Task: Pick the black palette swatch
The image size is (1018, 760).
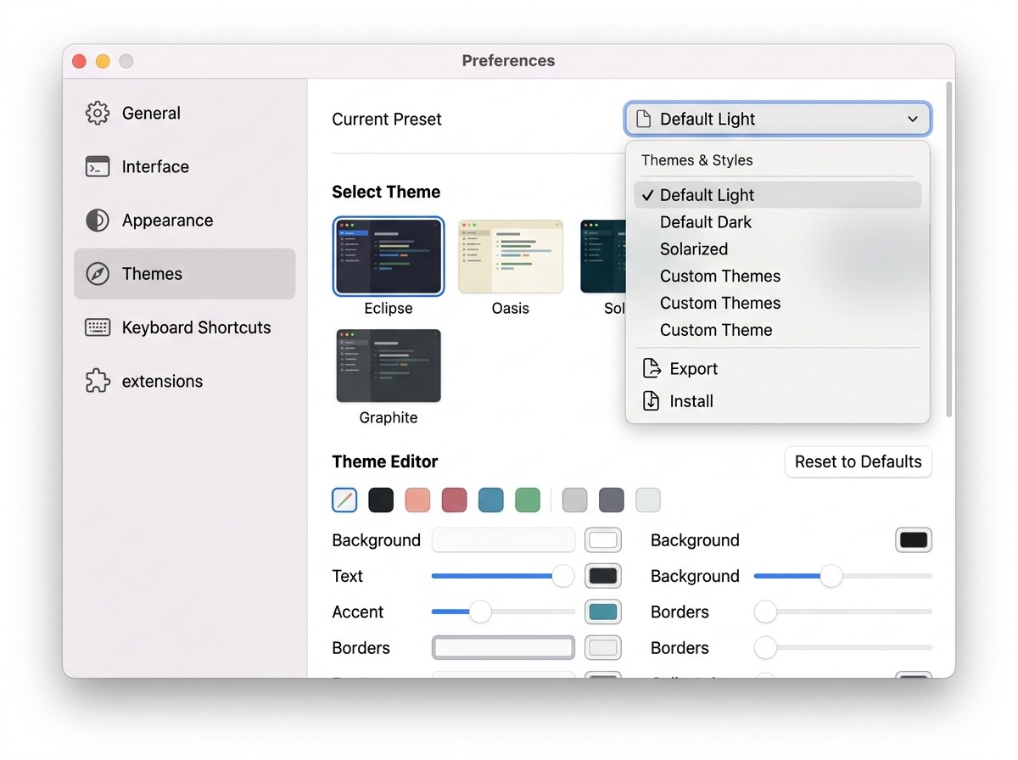Action: (x=381, y=500)
